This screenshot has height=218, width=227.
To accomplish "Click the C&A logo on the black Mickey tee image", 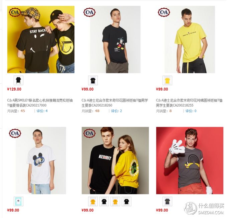I will pos(89,12).
